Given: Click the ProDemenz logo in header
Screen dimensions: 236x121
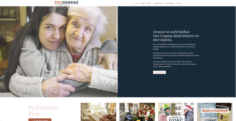Looking at the screenshot, I should [66, 3].
